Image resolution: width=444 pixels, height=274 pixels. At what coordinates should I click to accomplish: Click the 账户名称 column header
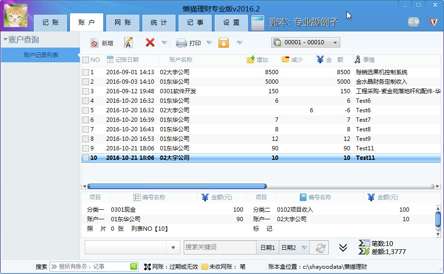point(181,60)
